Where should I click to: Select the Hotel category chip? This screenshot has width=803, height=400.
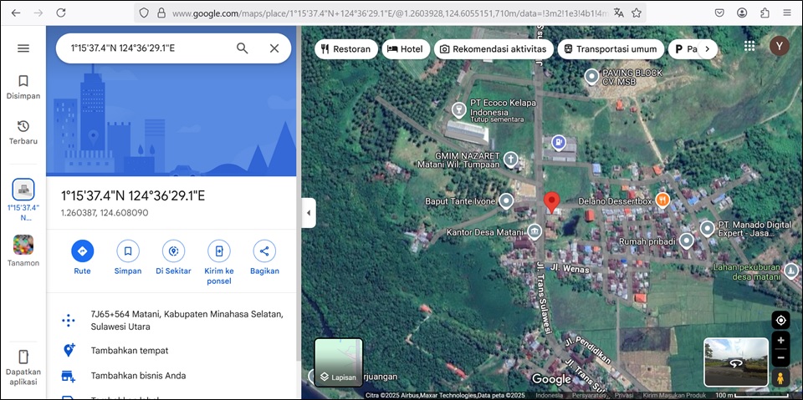pyautogui.click(x=406, y=49)
